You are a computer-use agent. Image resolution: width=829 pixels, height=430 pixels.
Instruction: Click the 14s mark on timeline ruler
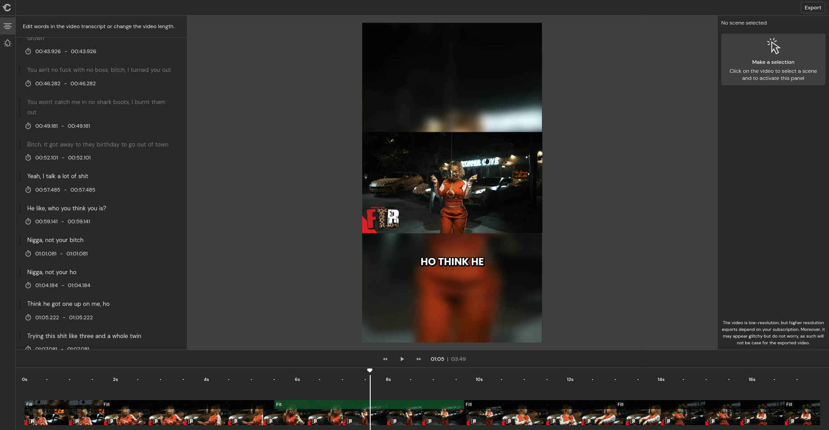point(661,380)
